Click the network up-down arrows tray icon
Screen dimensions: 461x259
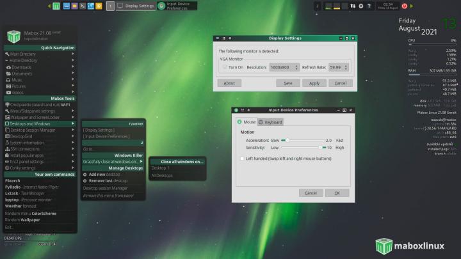pos(352,6)
